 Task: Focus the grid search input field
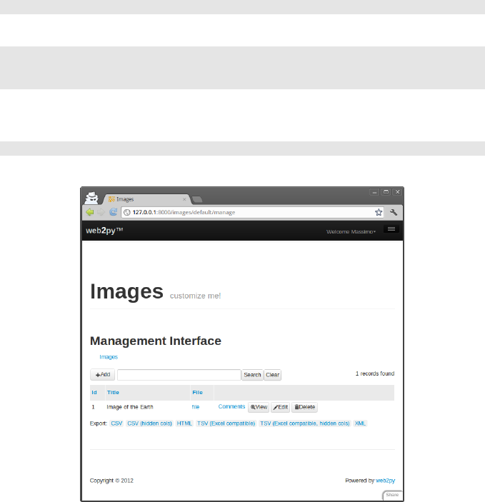click(179, 375)
